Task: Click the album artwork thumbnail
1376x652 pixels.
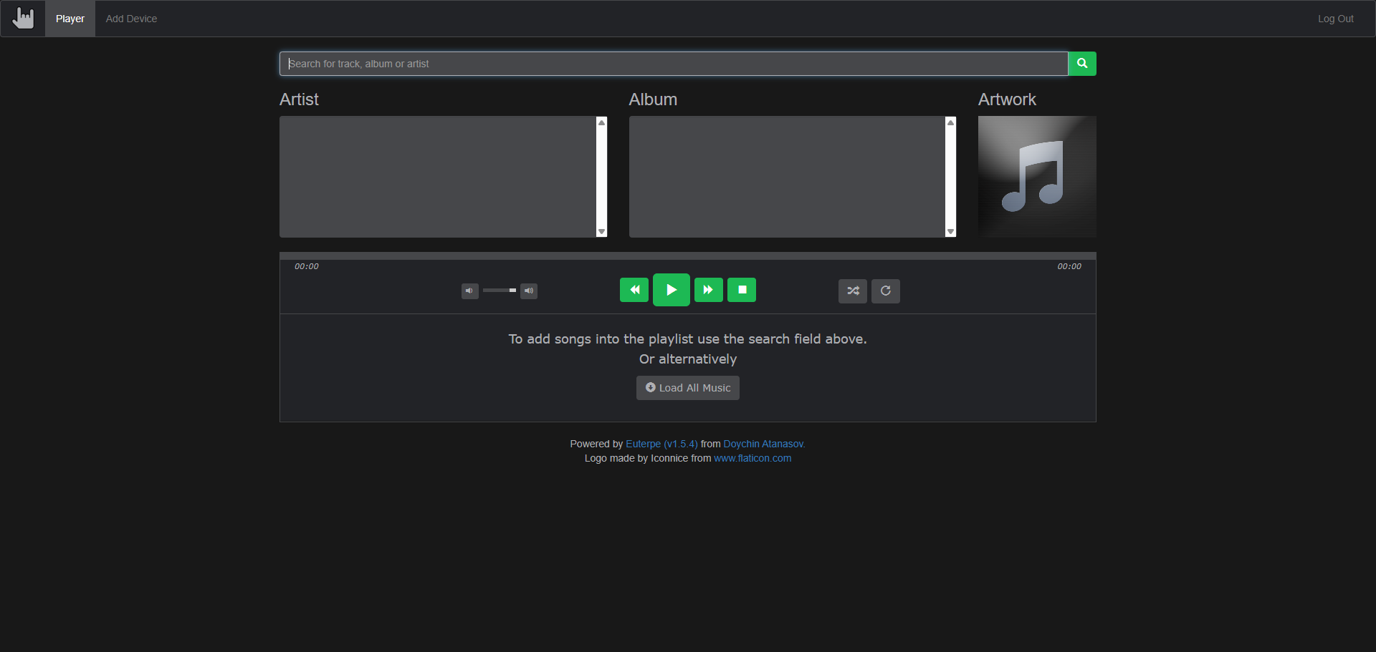Action: point(1037,177)
